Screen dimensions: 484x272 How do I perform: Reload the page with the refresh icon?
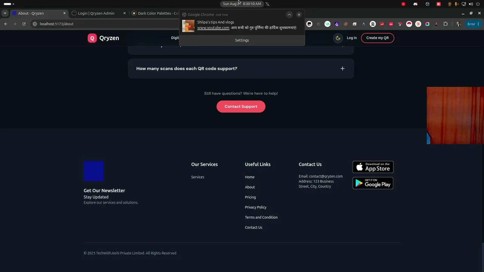click(x=24, y=24)
